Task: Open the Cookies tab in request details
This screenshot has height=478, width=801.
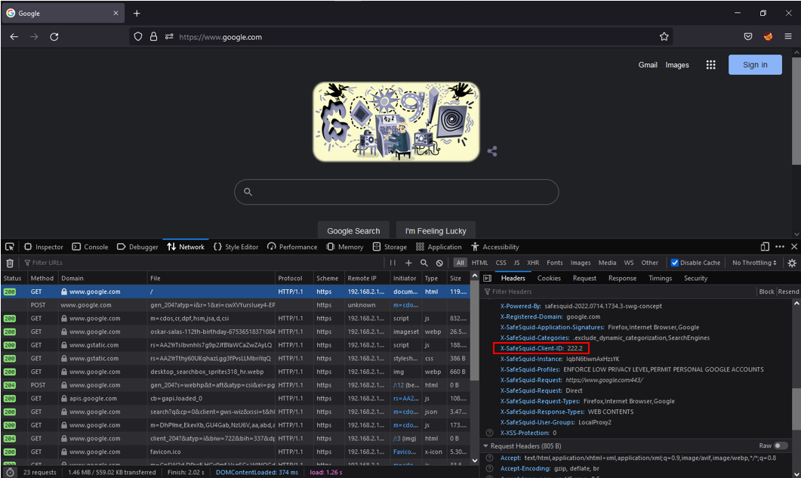Action: coord(549,278)
